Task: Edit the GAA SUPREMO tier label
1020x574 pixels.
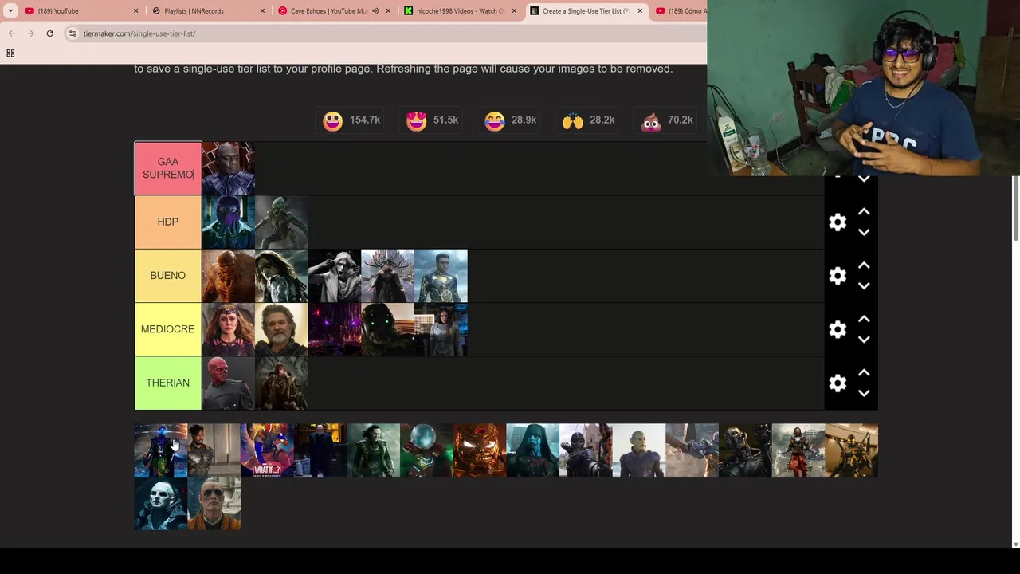Action: tap(168, 168)
